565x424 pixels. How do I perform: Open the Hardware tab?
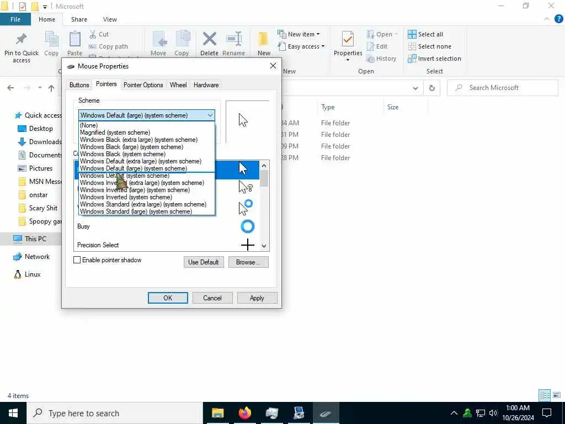[x=206, y=85]
